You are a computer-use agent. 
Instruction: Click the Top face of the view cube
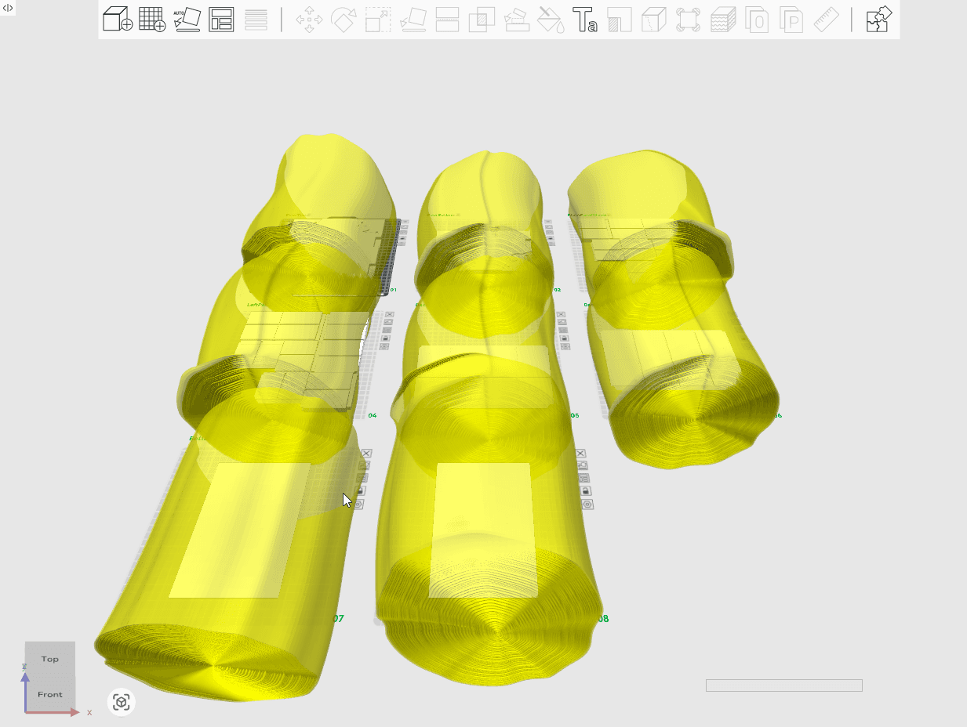(50, 659)
